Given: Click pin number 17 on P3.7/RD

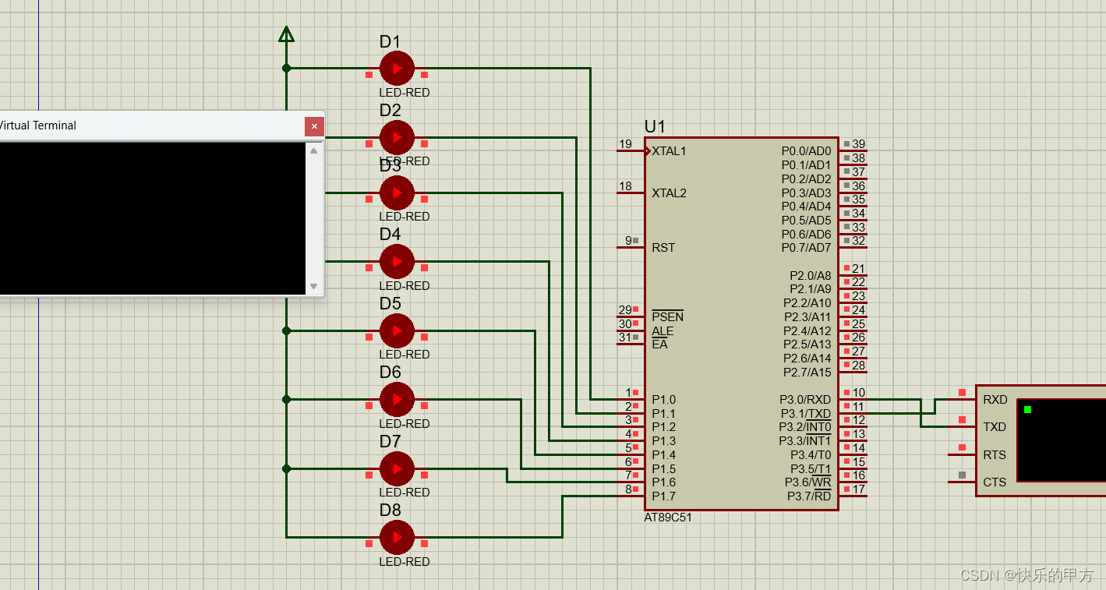Looking at the screenshot, I should click(x=858, y=489).
